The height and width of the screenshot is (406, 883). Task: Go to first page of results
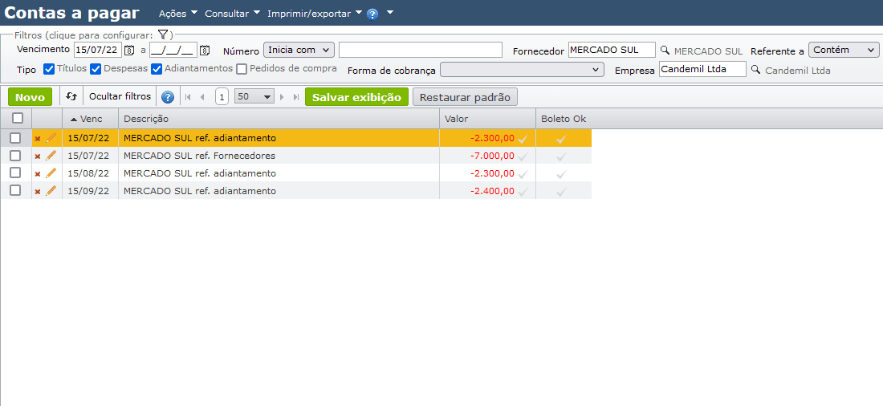tap(188, 97)
